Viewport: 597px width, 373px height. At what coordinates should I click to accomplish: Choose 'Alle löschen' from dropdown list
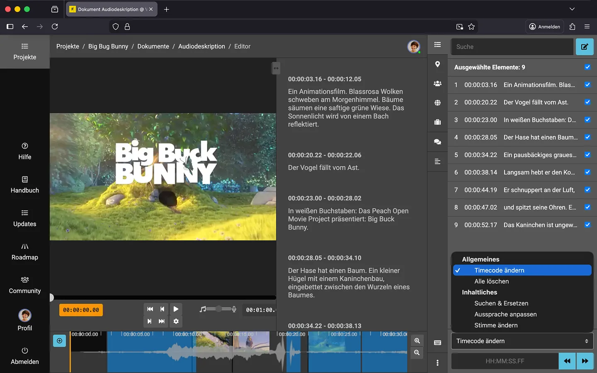[x=491, y=281]
